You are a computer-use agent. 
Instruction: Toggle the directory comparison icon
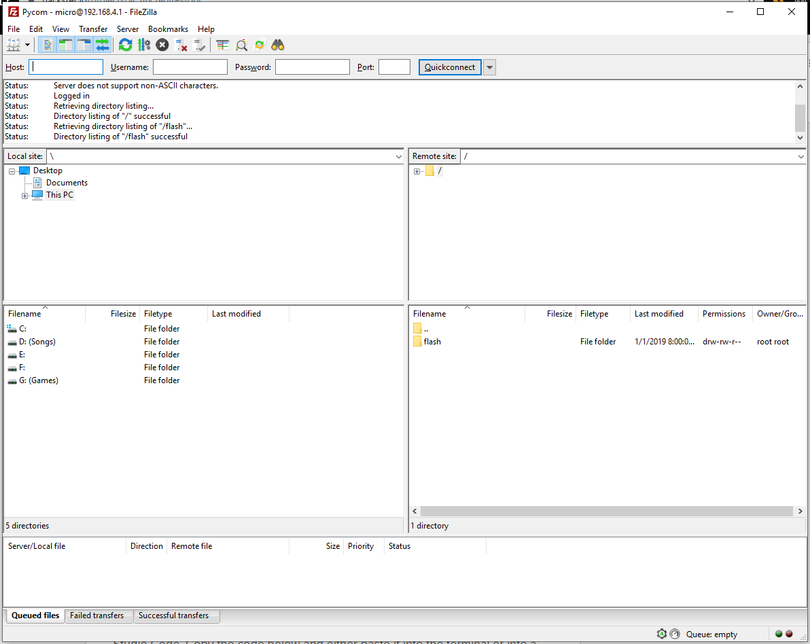pyautogui.click(x=241, y=46)
